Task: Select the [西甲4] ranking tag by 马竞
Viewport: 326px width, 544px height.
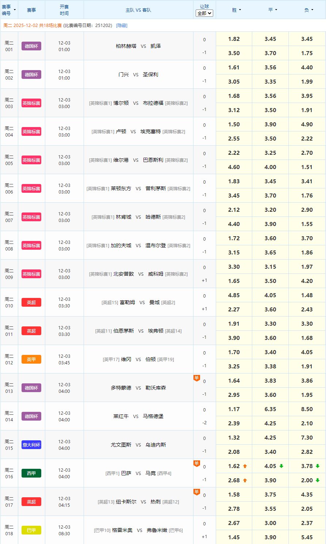Action: (164, 473)
